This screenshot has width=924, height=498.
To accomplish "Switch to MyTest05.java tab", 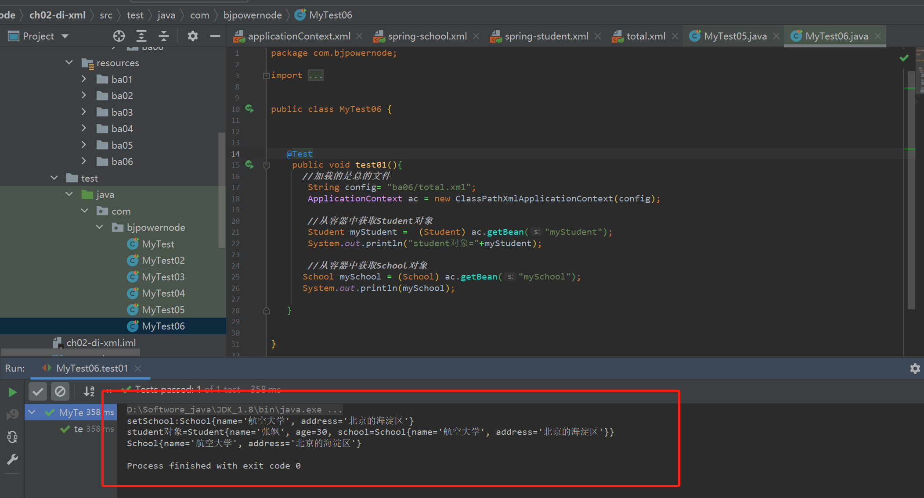I will (x=735, y=36).
